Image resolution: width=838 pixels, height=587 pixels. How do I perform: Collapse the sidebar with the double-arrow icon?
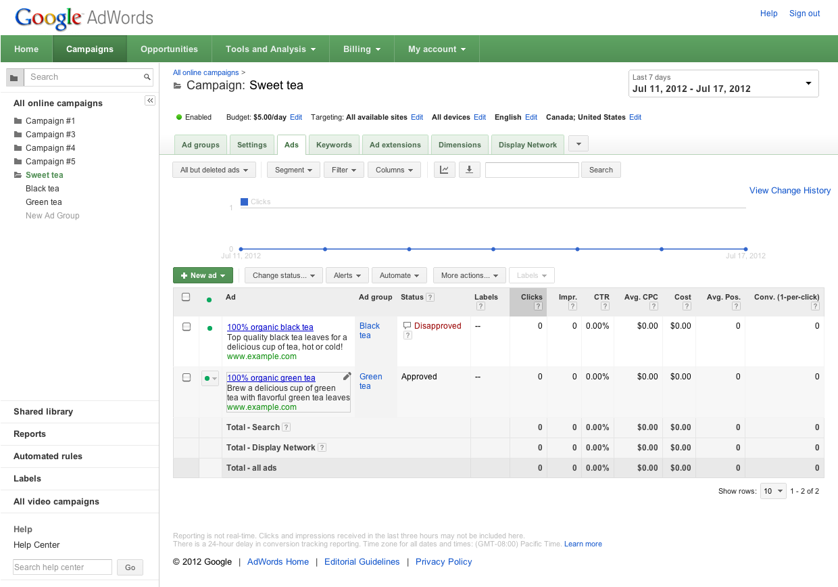coord(150,100)
